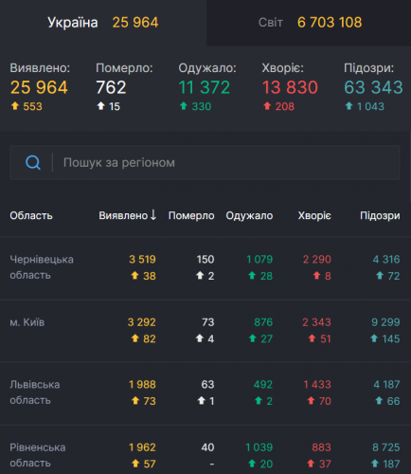The image size is (411, 474).
Task: Sort table by Хворіє column header
Action: click(314, 215)
